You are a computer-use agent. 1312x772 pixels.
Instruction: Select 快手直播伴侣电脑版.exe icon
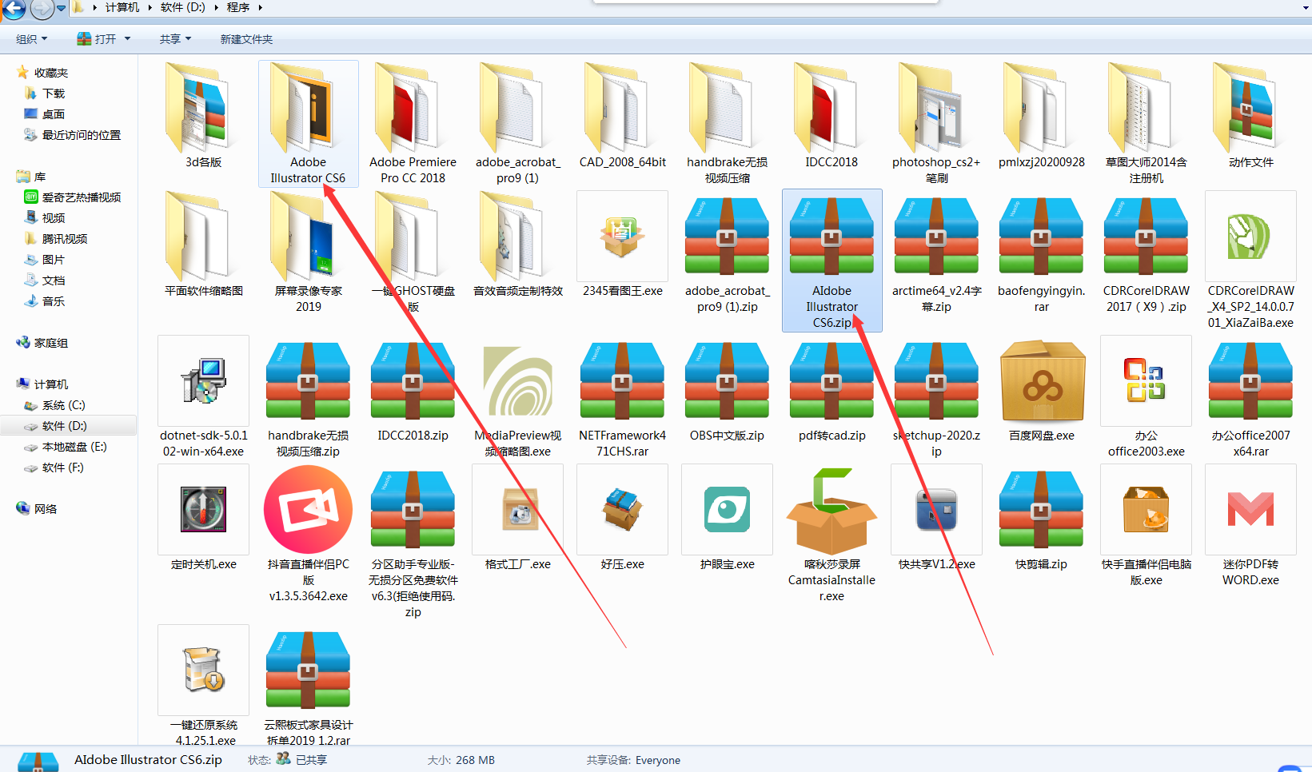point(1146,510)
